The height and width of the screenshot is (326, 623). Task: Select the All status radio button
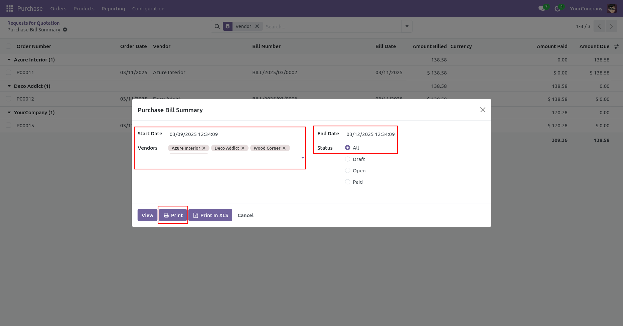coord(348,148)
